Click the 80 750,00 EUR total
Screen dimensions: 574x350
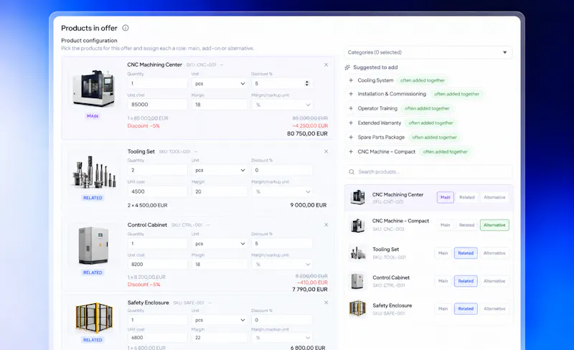308,133
